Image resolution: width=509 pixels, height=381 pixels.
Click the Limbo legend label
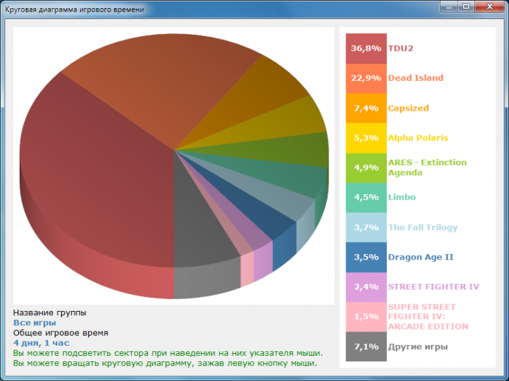402,198
